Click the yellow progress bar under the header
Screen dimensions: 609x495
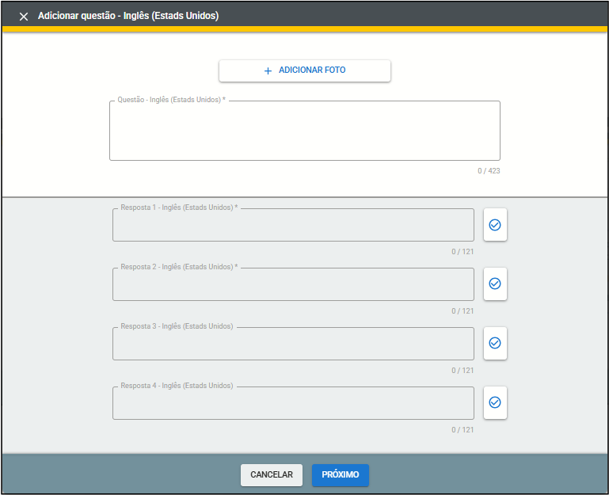304,29
